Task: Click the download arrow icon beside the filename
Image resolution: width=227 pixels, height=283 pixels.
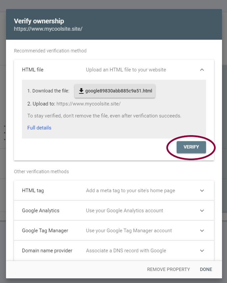Action: click(x=81, y=91)
